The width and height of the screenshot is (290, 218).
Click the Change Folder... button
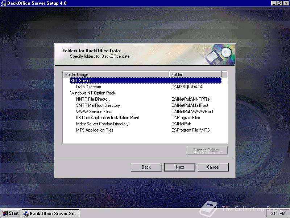(x=207, y=150)
